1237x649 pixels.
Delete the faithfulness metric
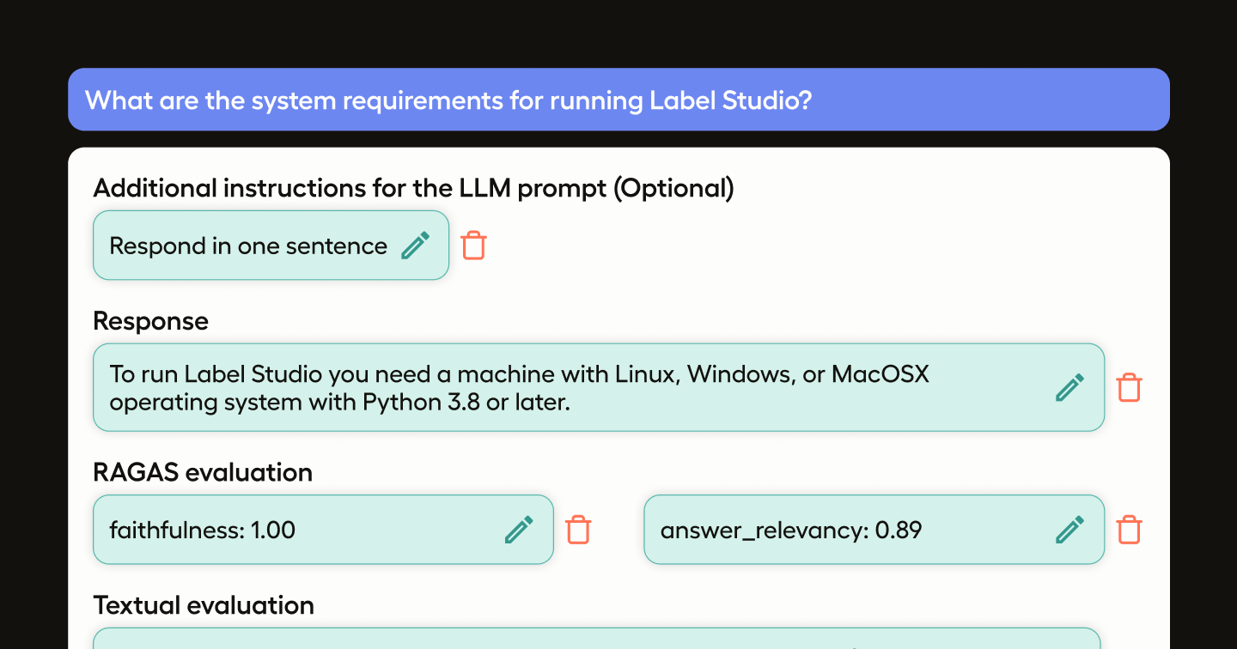(x=578, y=530)
